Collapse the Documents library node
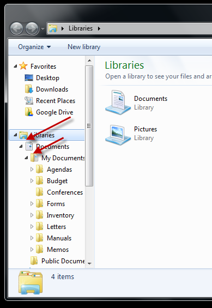Viewport: 212px width, 308px height. 21,147
